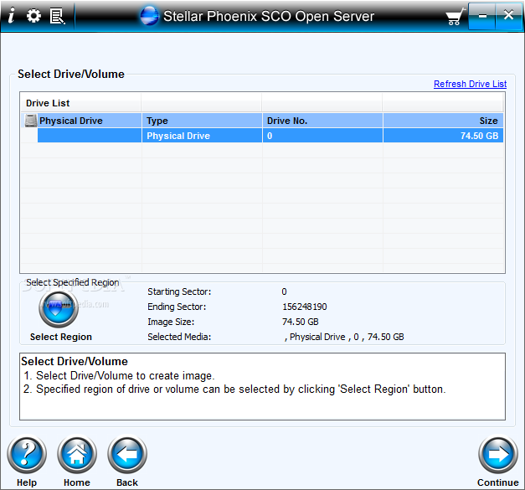
Task: Click the 74.50 GB size cell
Action: click(x=443, y=136)
